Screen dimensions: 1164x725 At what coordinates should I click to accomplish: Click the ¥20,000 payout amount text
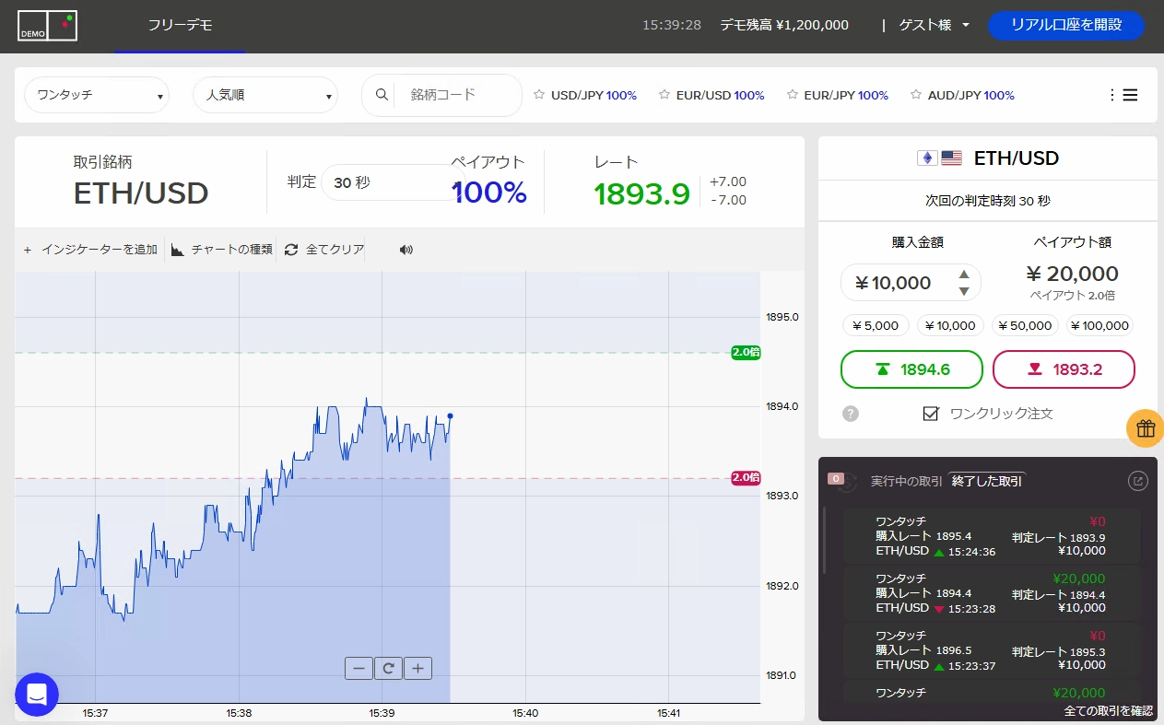1072,274
